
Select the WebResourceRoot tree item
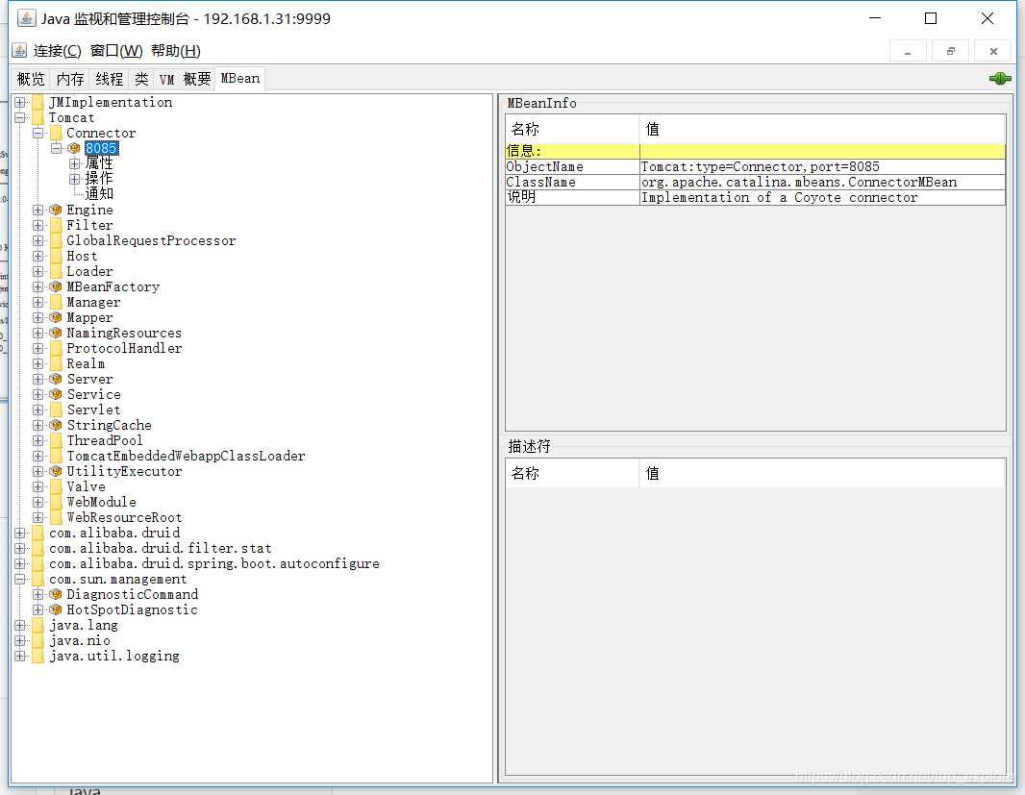point(124,517)
